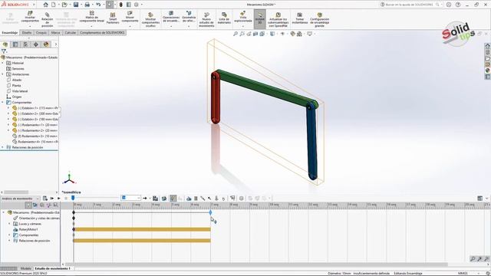Screen dimensions: 491x276
Task: Click Tomar instantánea tool
Action: pyautogui.click(x=300, y=18)
